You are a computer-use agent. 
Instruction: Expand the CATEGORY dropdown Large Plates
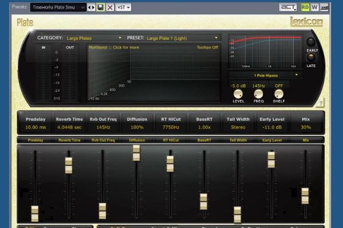coord(94,38)
